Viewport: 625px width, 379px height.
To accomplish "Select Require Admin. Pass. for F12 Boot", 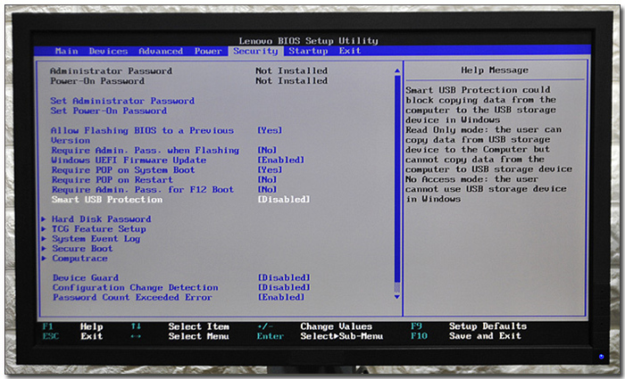I will click(142, 189).
